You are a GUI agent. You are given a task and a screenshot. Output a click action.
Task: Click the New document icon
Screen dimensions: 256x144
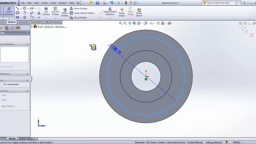coord(83,3)
